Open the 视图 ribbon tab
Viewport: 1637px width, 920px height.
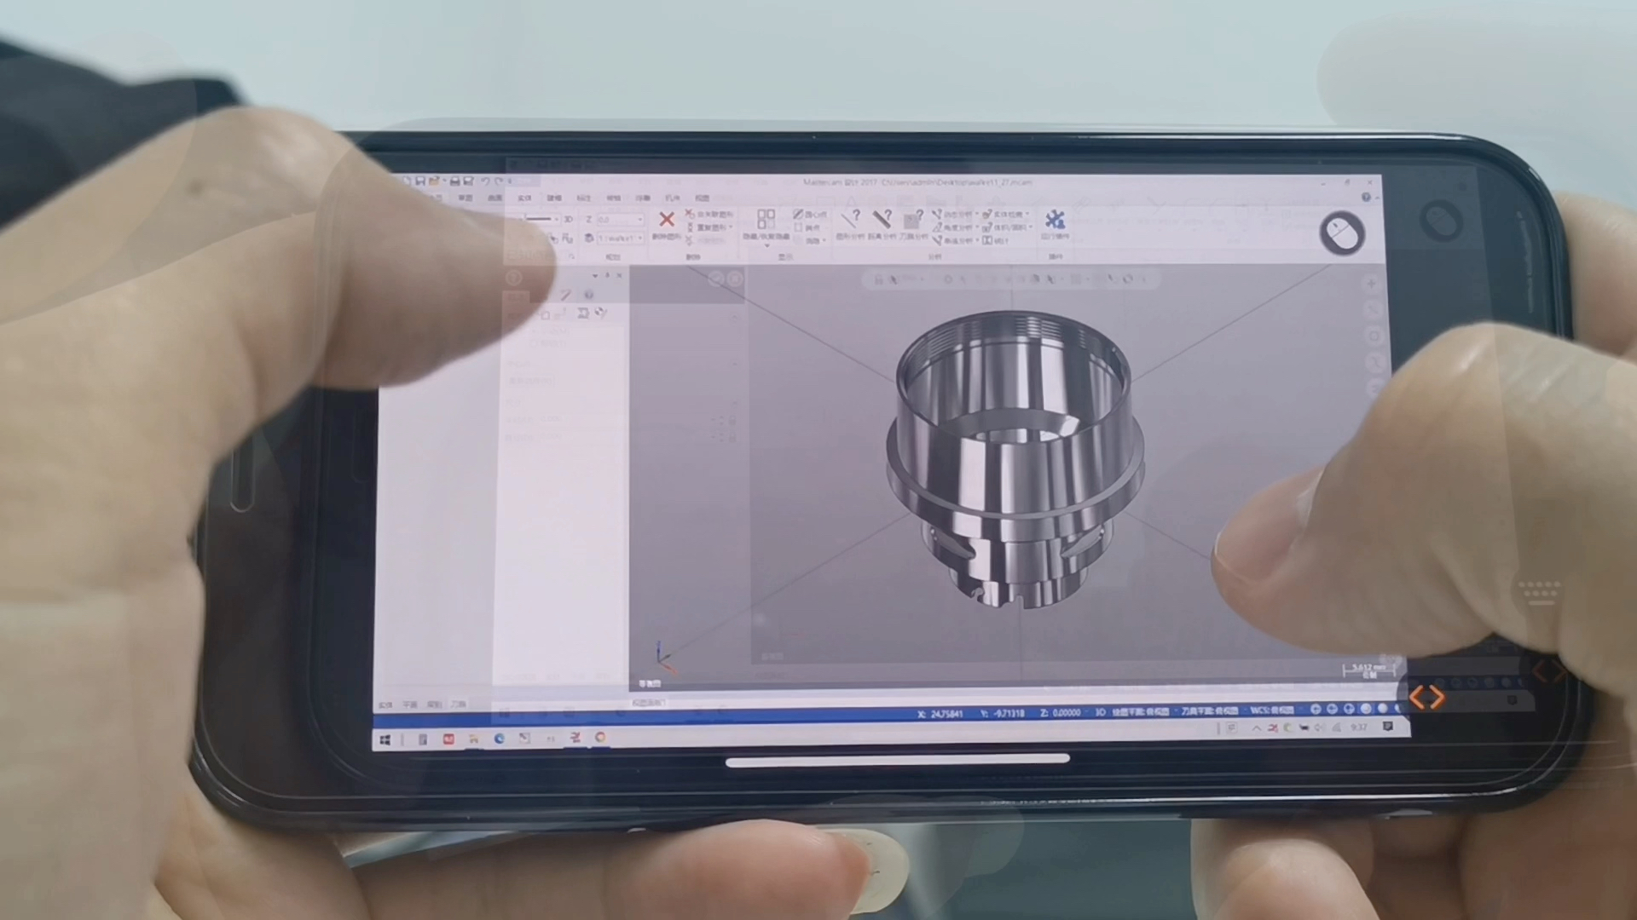[x=702, y=198]
